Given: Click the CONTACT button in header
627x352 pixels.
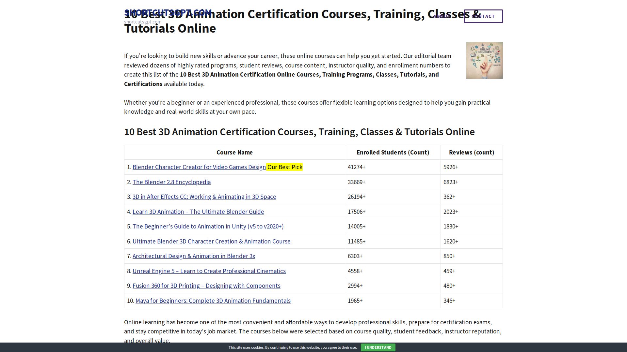Looking at the screenshot, I should [x=483, y=16].
